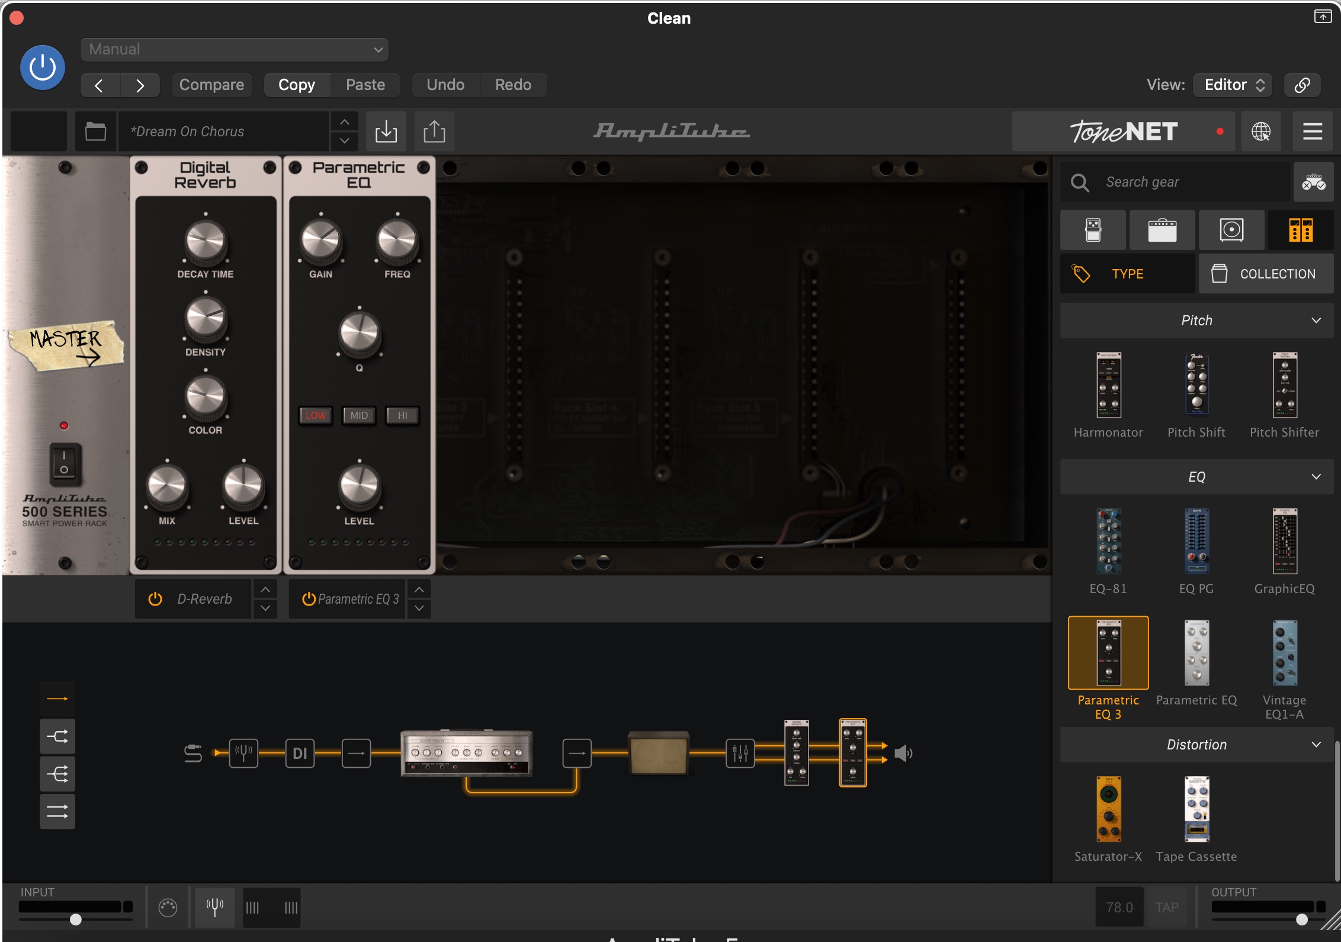Toggle the plugin power bypass button
1341x942 pixels.
[x=43, y=68]
